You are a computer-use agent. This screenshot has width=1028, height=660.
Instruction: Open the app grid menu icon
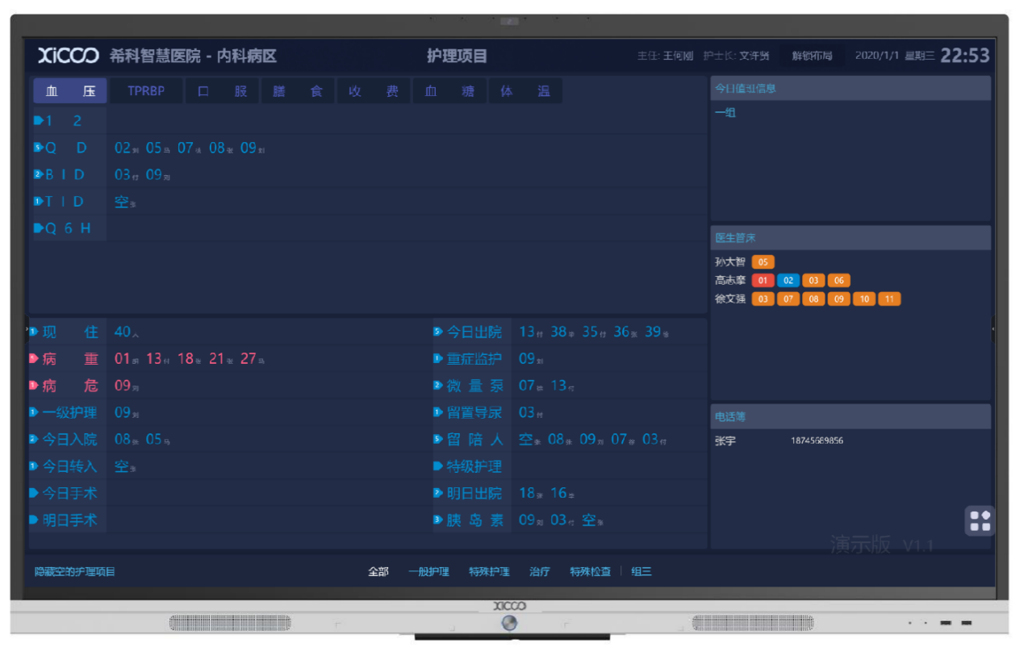point(980,520)
